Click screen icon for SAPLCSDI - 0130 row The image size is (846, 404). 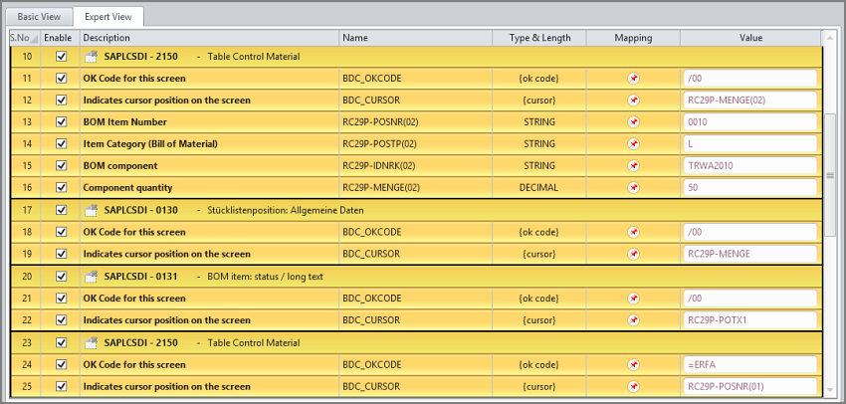pos(91,211)
